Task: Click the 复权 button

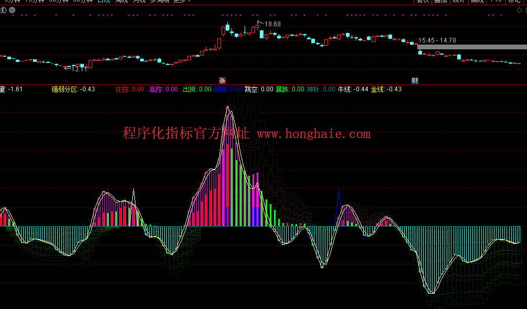Action: pos(423,2)
